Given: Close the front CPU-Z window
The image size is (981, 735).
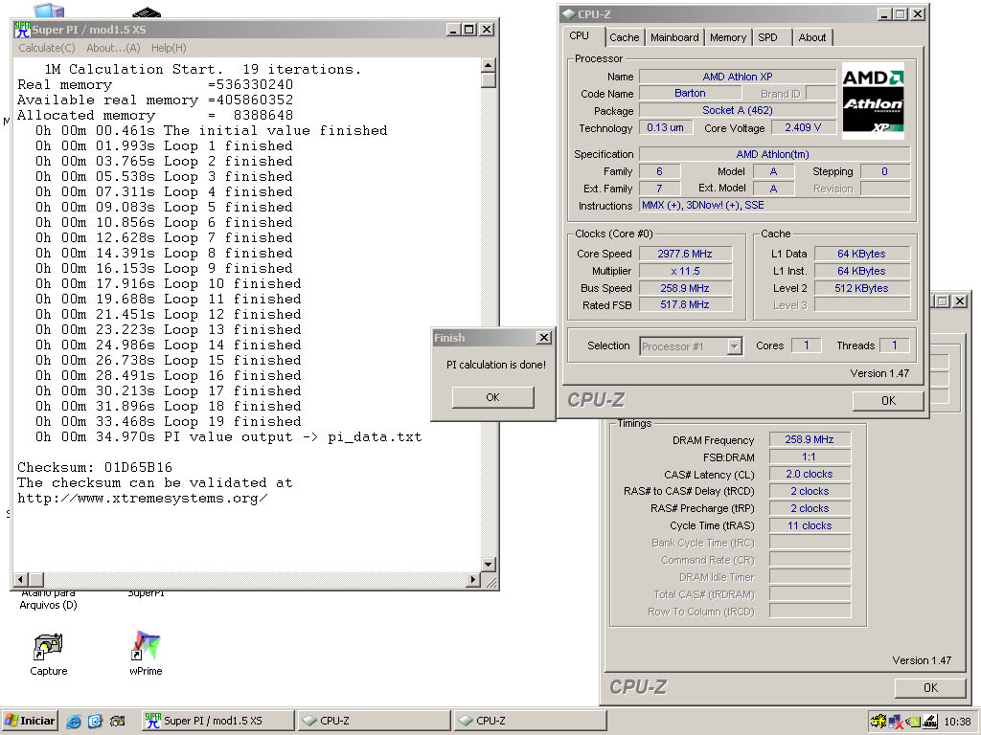Looking at the screenshot, I should (917, 13).
